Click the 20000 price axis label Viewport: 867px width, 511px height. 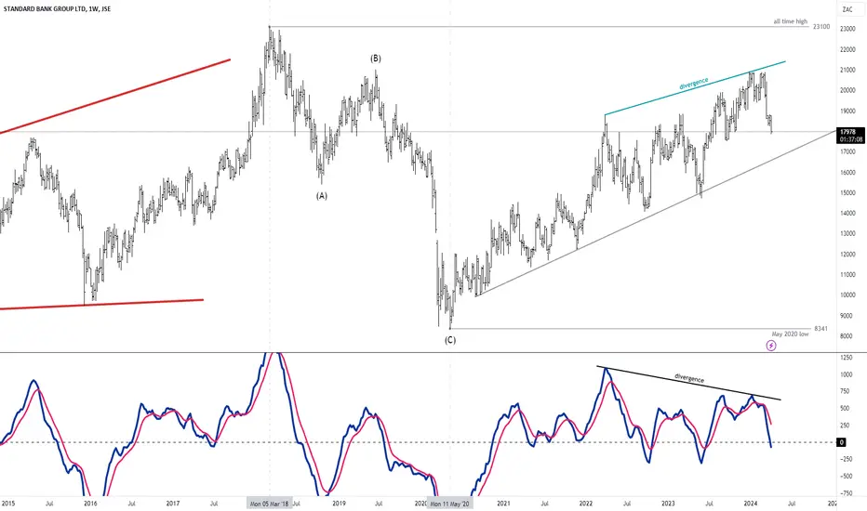pyautogui.click(x=847, y=90)
